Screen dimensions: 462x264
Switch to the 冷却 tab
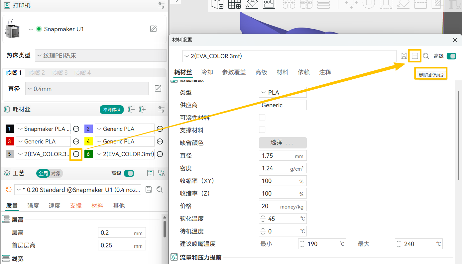207,72
